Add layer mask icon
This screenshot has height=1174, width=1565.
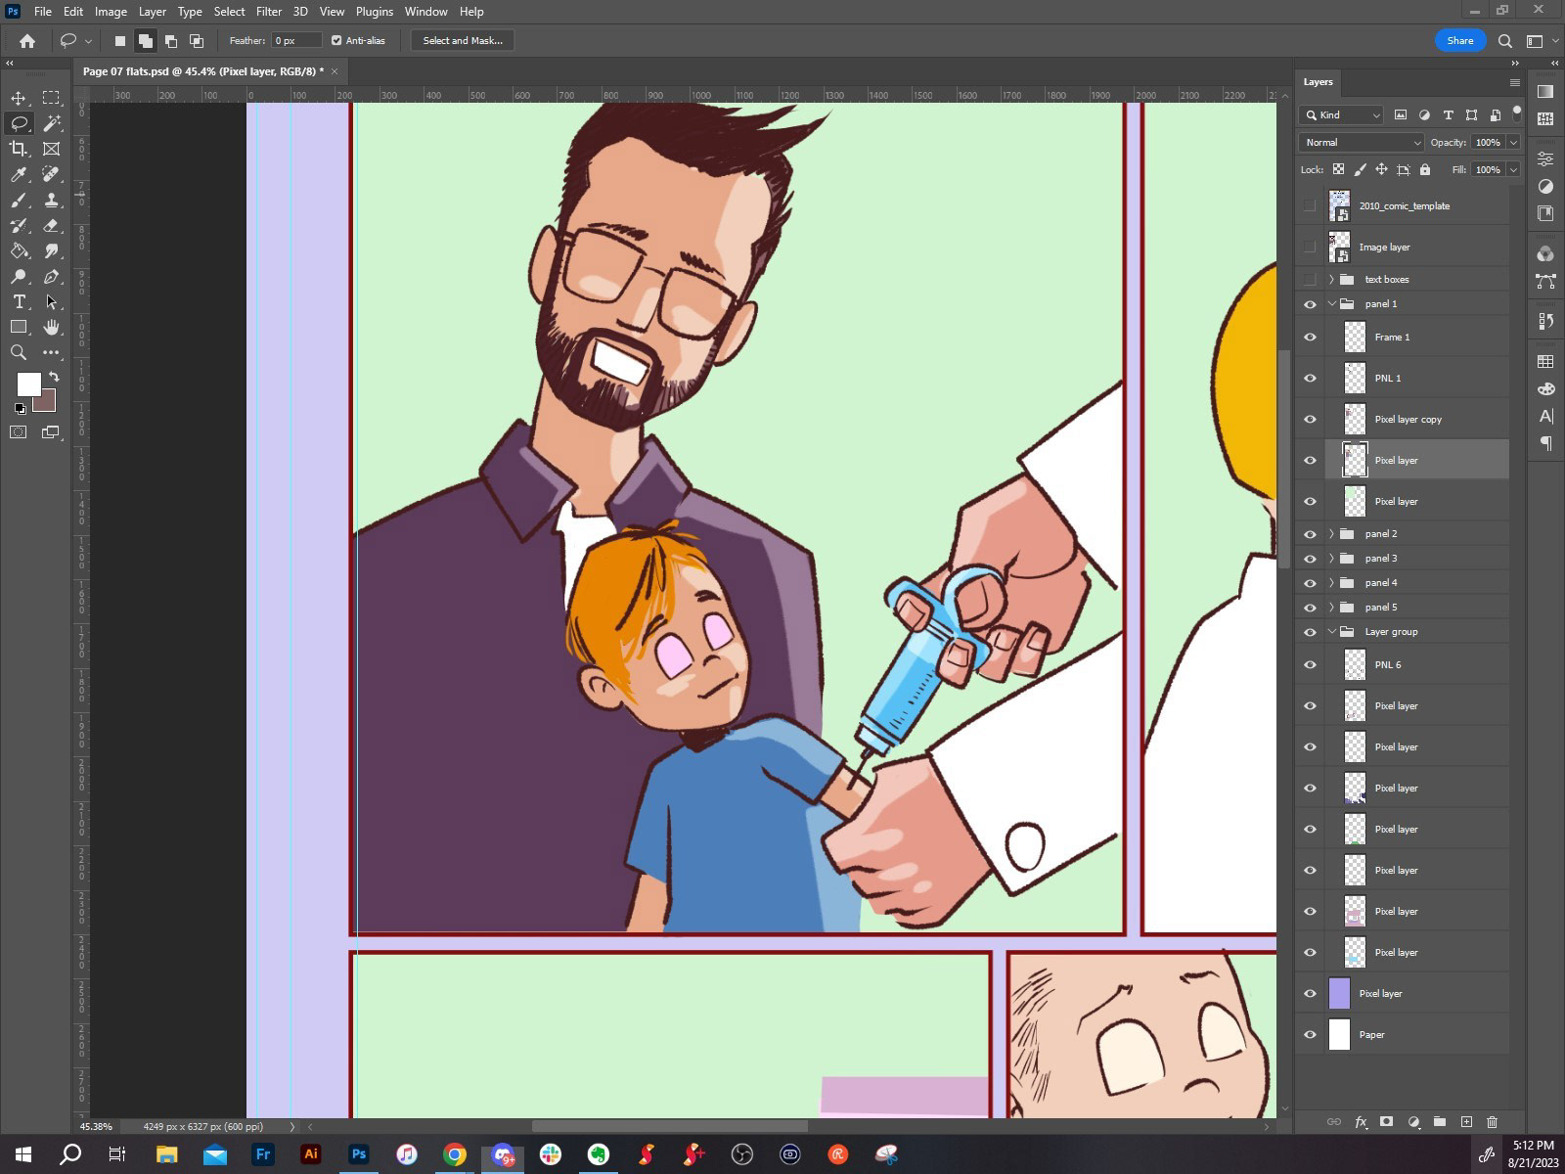1386,1122
